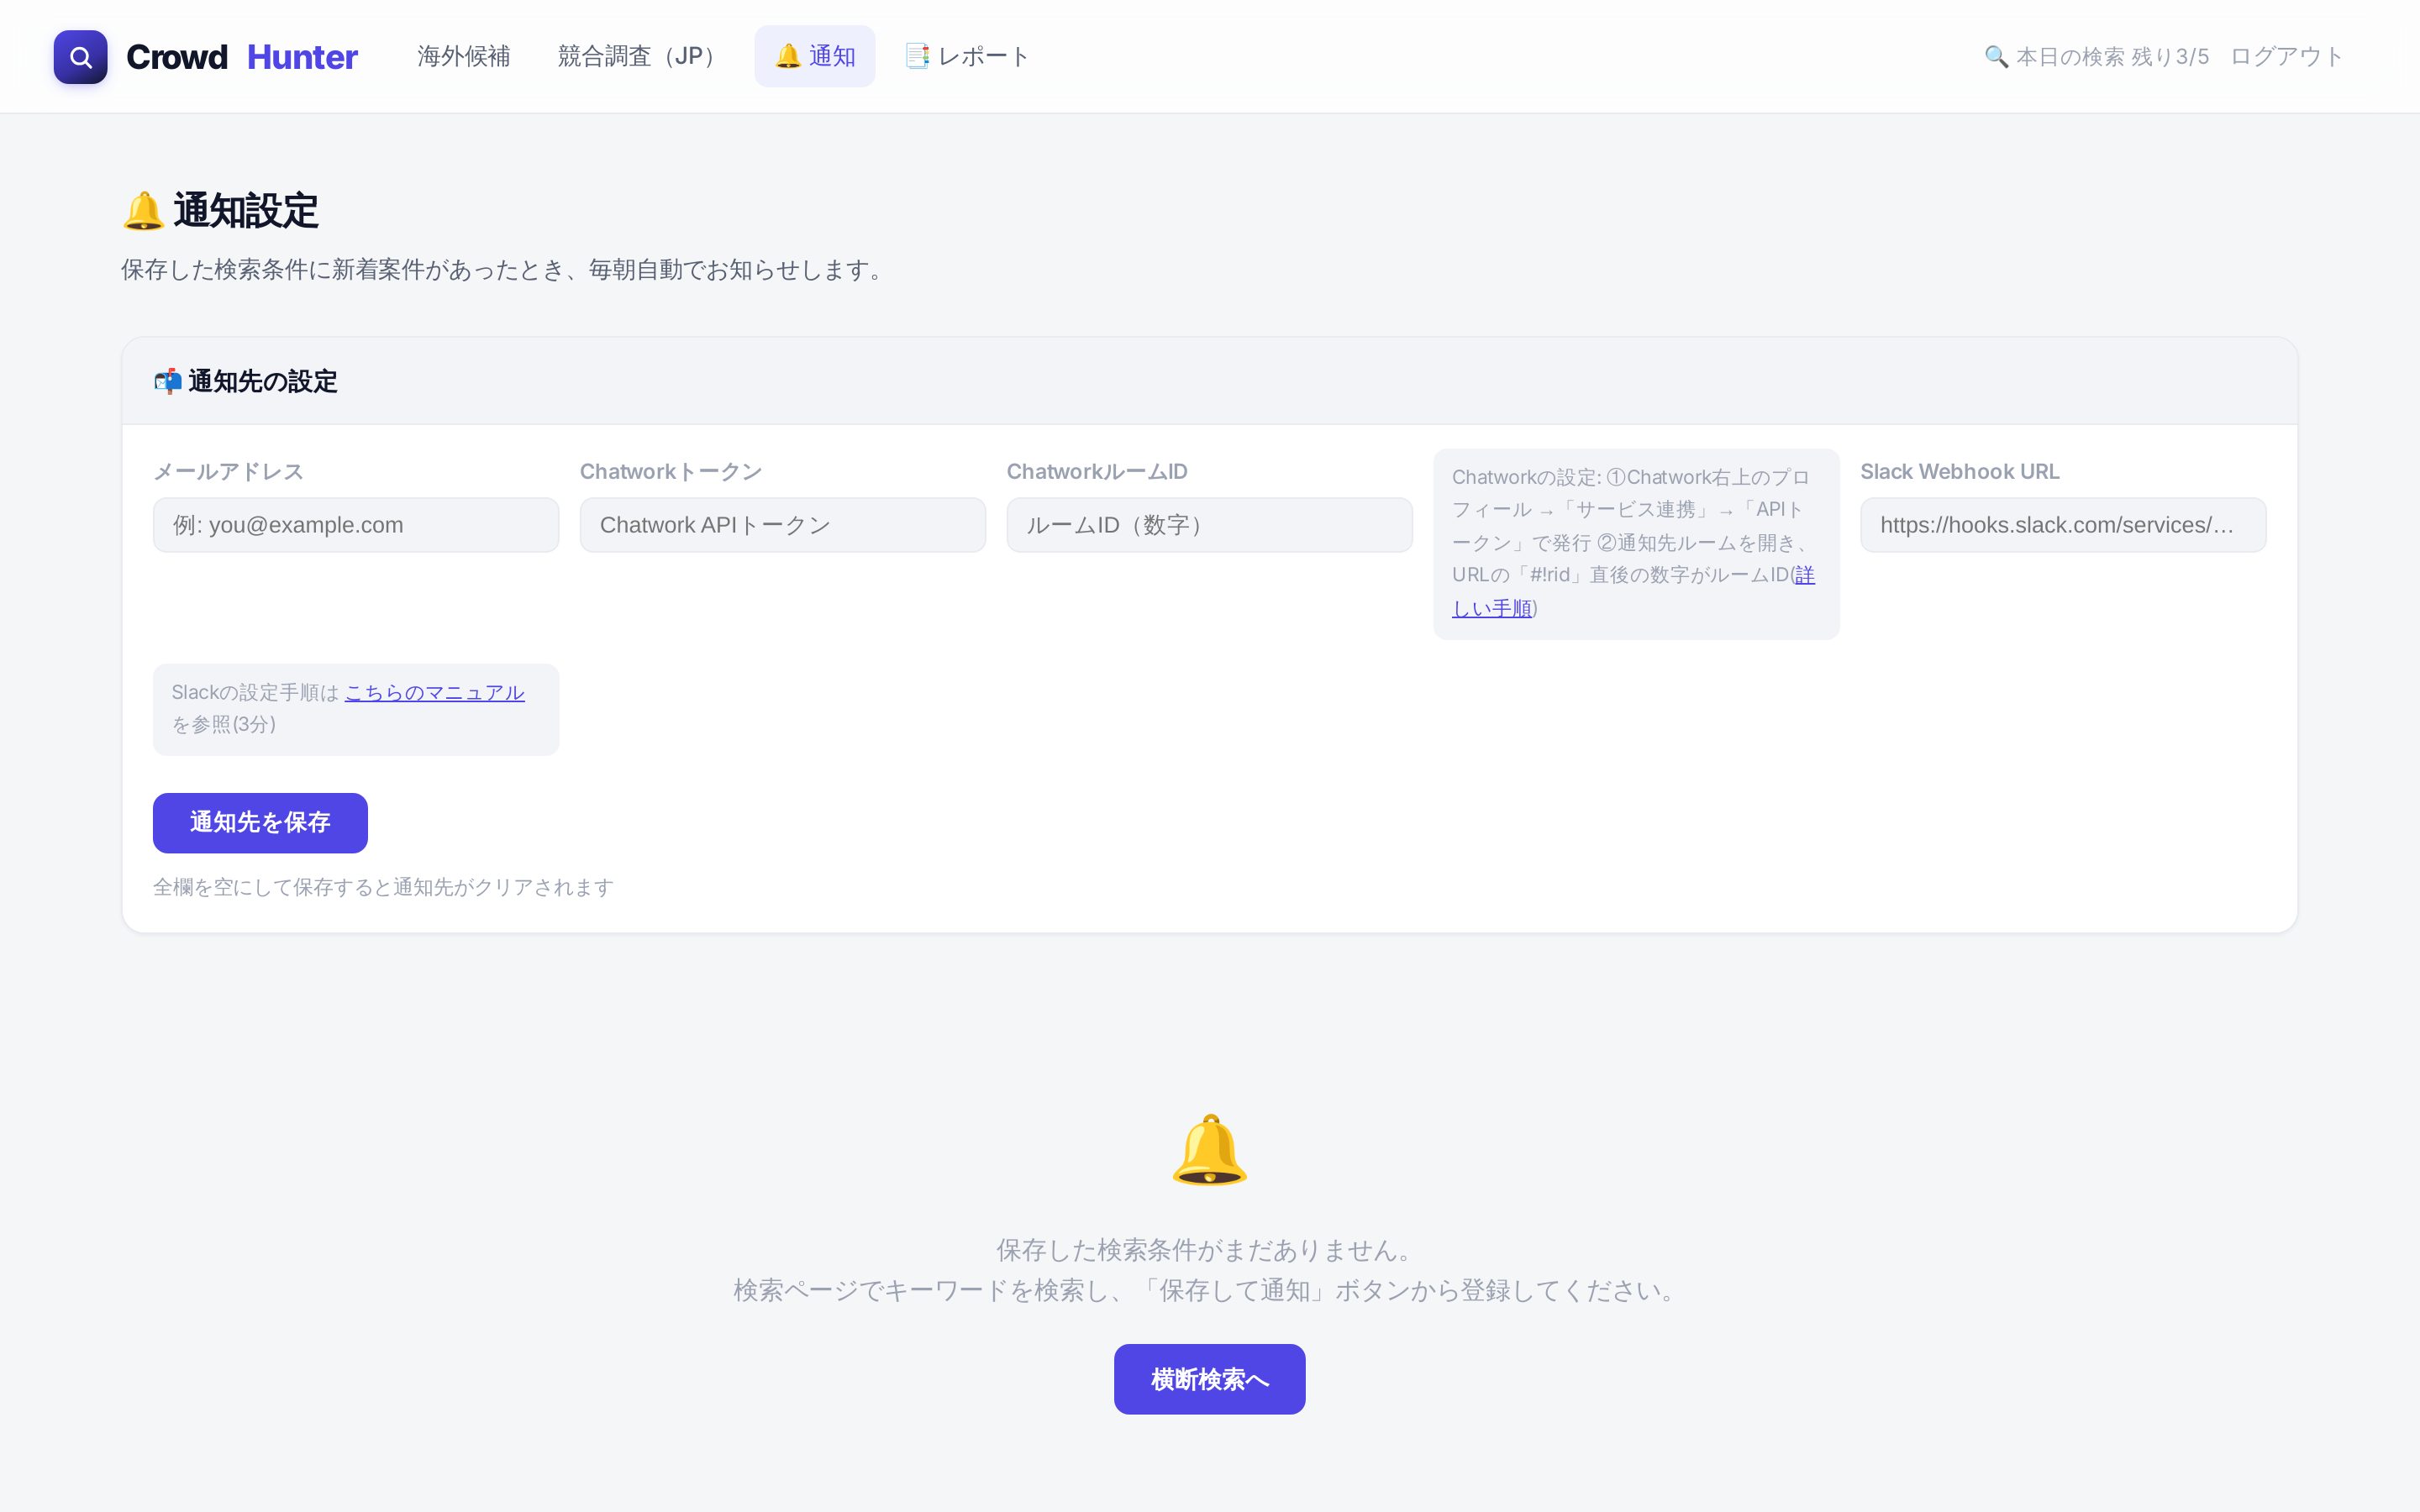
Task: Click the 本日の検索 残り3/5 indicator
Action: click(2096, 57)
